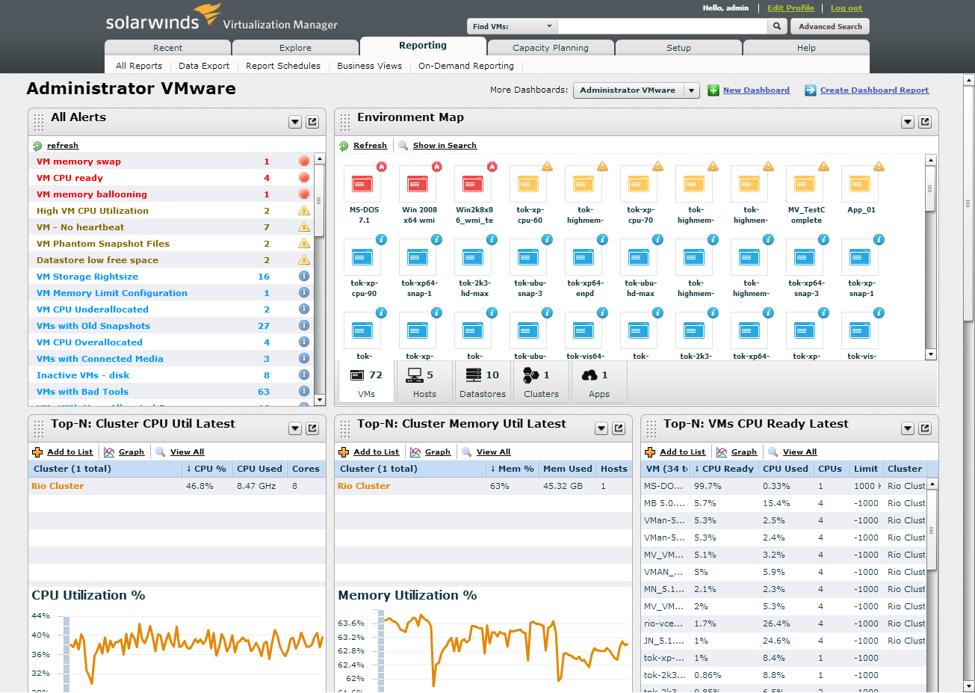Click the New Dashboard link
This screenshot has height=693, width=975.
[x=756, y=90]
